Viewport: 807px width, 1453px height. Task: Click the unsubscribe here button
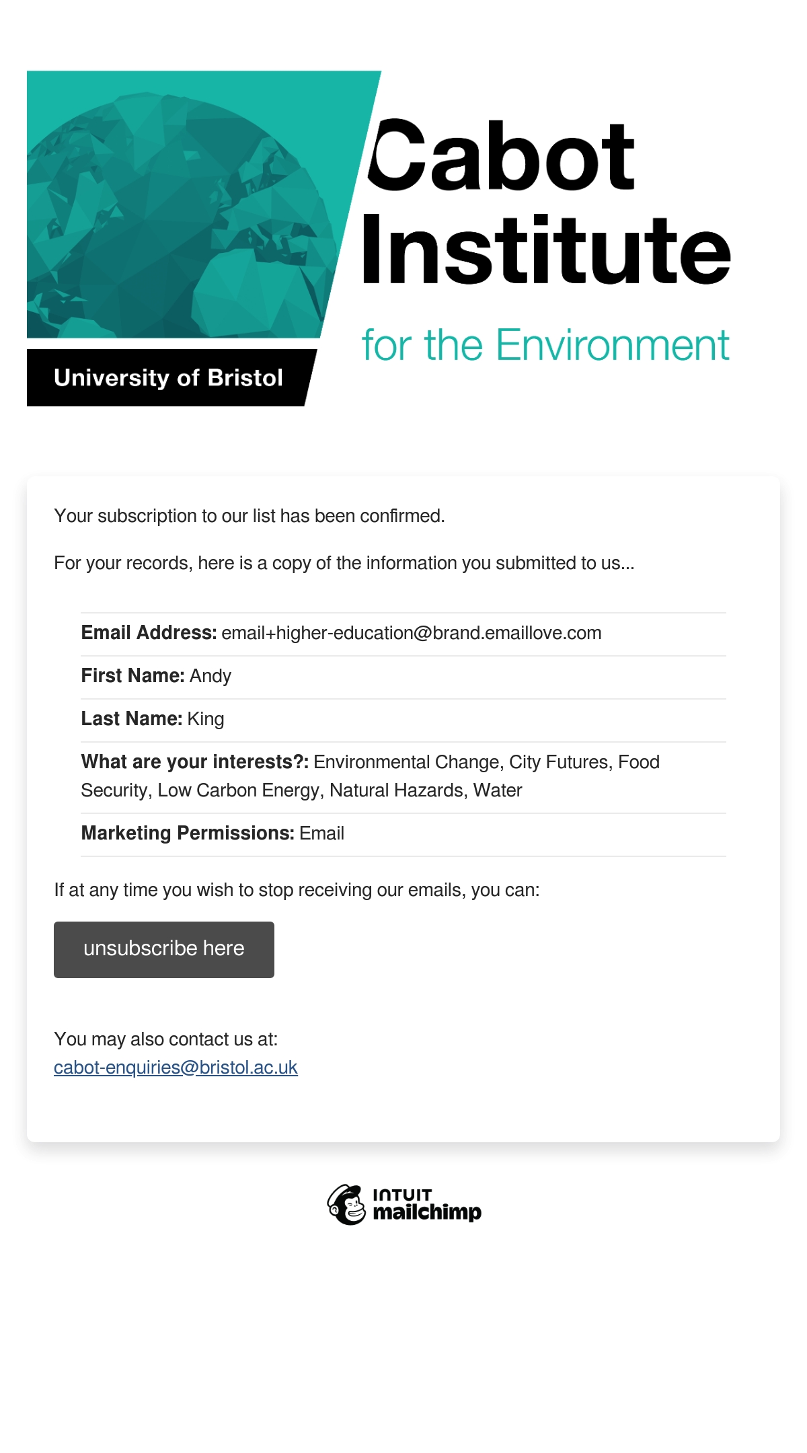point(164,949)
